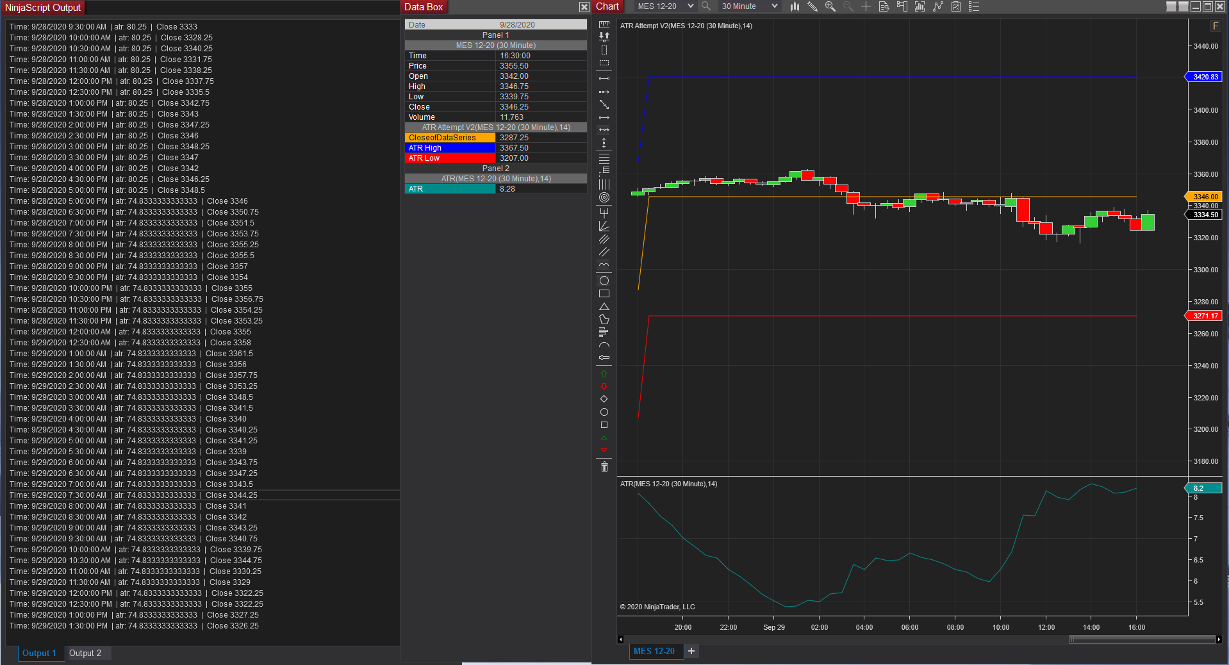
Task: Click the zoom in magnifier icon
Action: [830, 6]
